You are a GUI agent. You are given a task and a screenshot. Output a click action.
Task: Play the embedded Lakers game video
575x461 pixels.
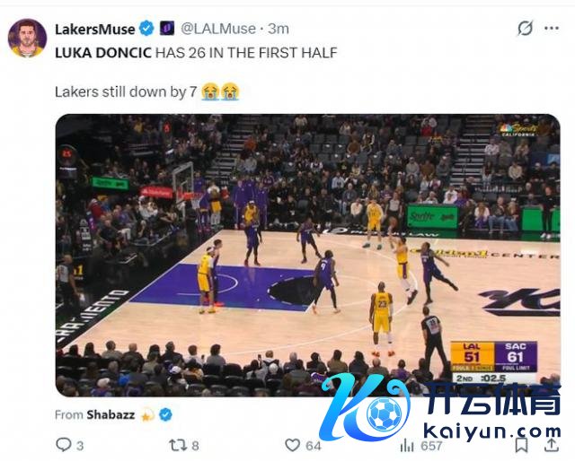pyautogui.click(x=307, y=256)
